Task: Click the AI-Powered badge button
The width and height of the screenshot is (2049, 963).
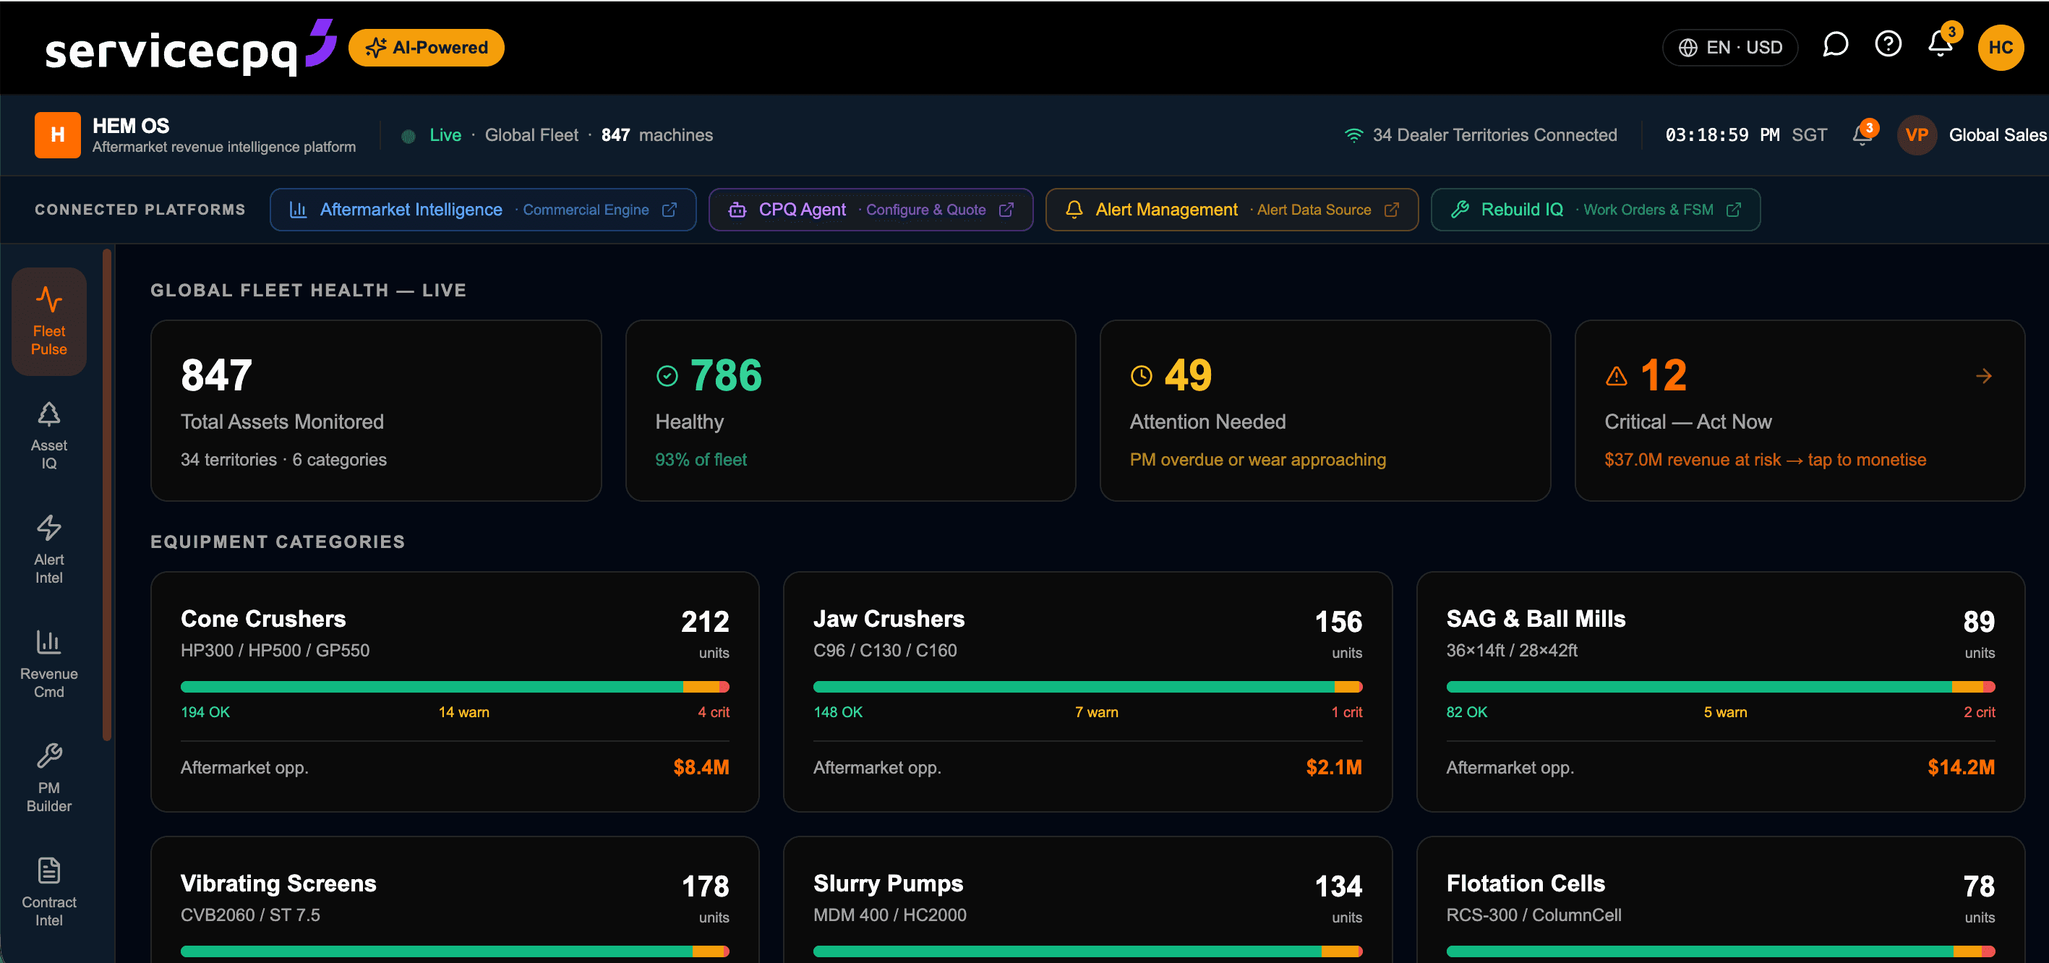Action: tap(427, 48)
